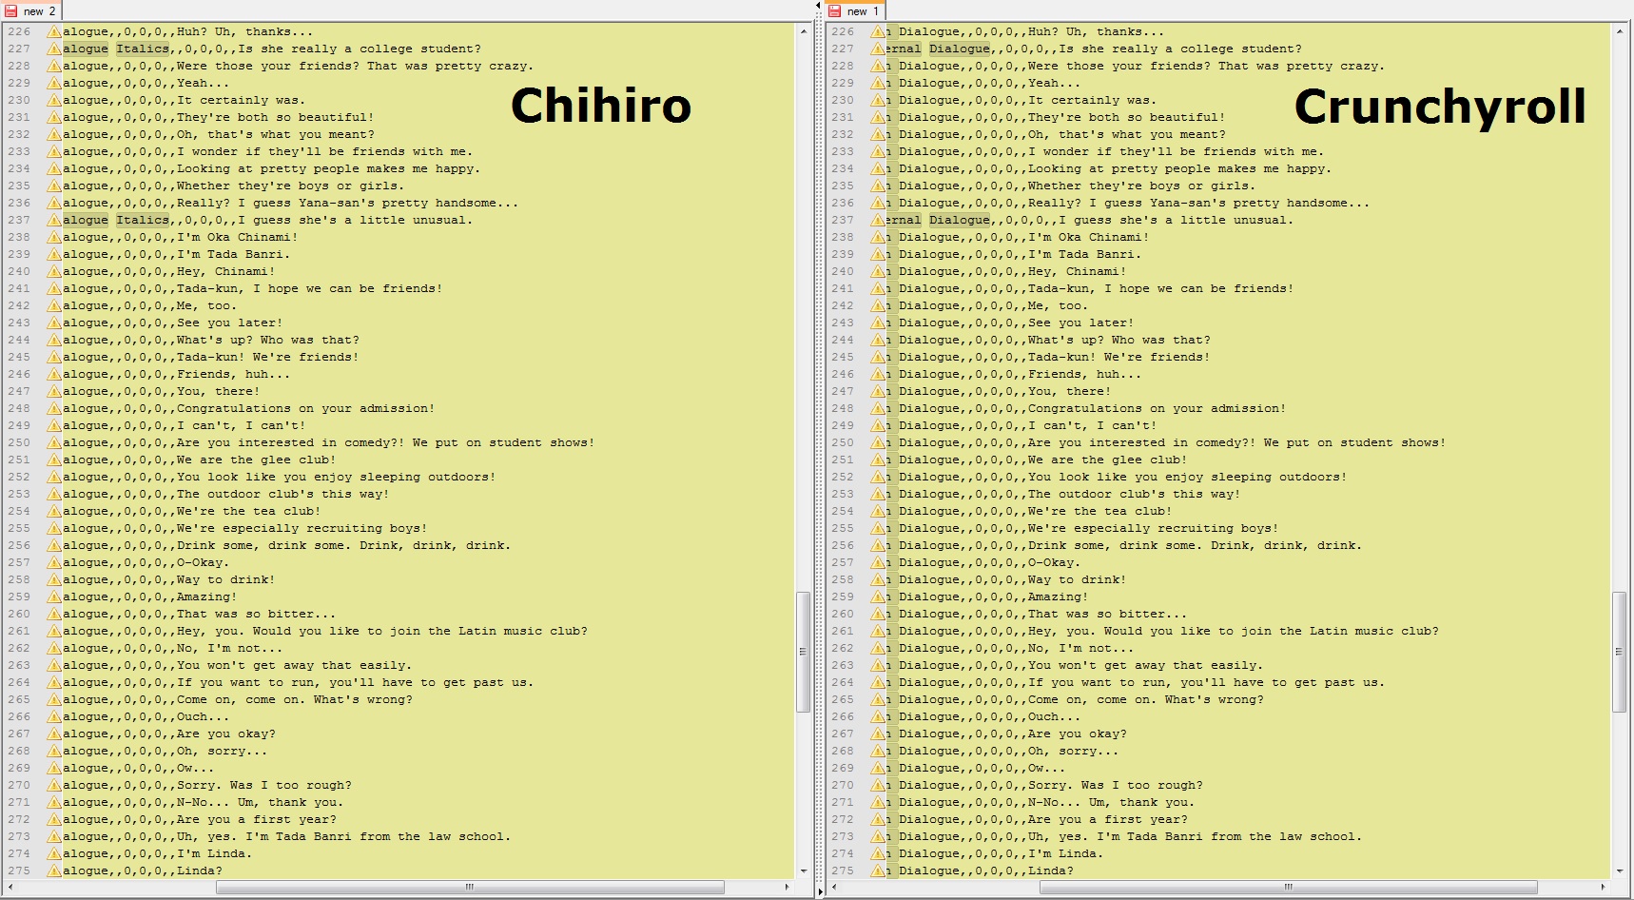Click the scroll-right arrow under new 2 pane

point(787,887)
